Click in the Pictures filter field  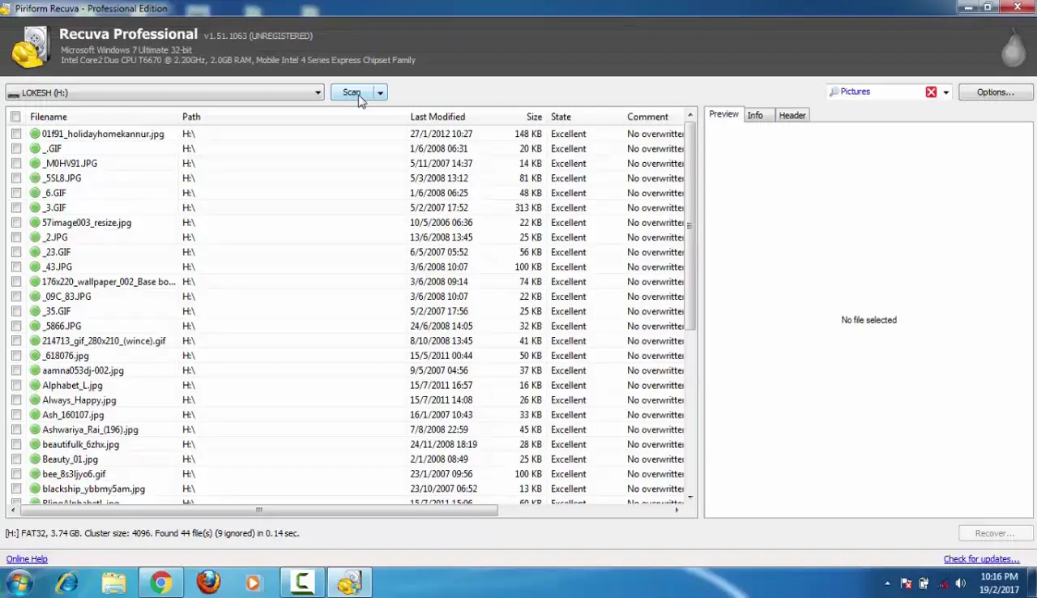pos(879,92)
